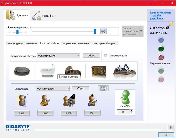Click the yellow folder connector settings icon
The width and height of the screenshot is (176, 138).
pos(171,24)
